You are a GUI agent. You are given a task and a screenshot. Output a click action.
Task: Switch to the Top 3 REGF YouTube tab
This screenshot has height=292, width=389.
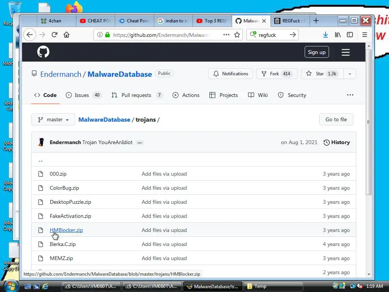click(x=212, y=21)
